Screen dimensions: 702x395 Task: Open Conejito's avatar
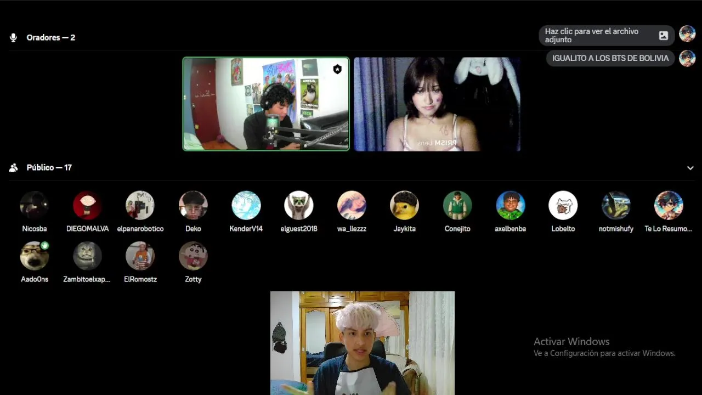(x=457, y=205)
